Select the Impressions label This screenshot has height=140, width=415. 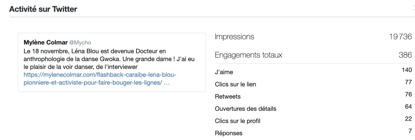tap(234, 37)
